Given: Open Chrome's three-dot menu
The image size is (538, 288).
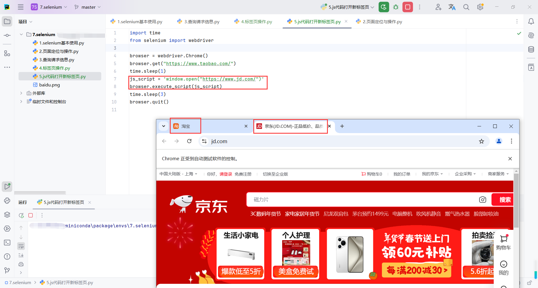Looking at the screenshot, I should [x=511, y=141].
